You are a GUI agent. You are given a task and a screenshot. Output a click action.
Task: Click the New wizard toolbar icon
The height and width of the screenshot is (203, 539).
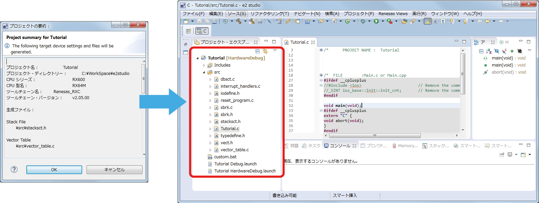pos(186,21)
